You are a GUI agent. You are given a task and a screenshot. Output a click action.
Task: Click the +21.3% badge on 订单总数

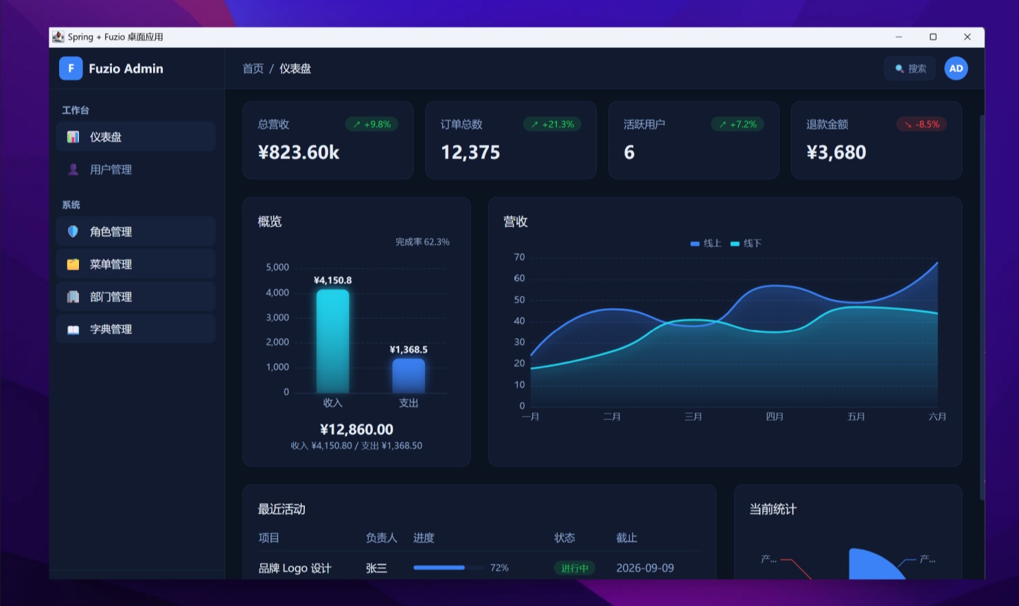point(552,124)
